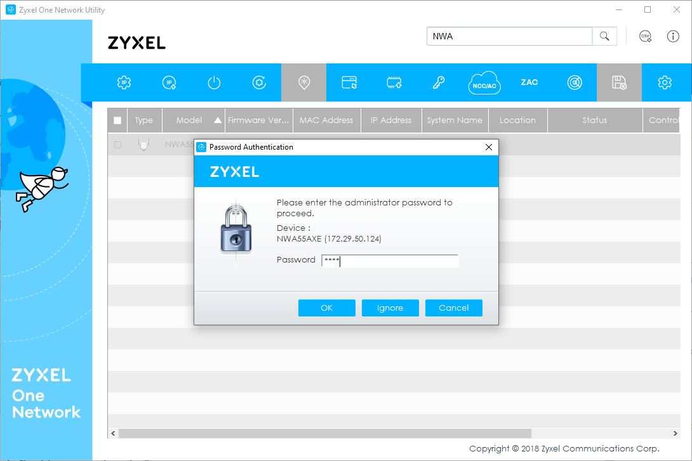Open the Web GUI toolbar icon
692x461 pixels.
tap(349, 82)
